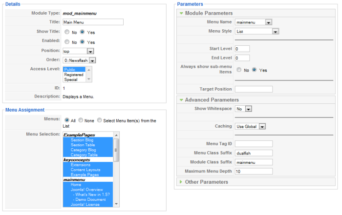The image size is (342, 215).
Task: Click the Module Parameters heading text
Action: (209, 13)
